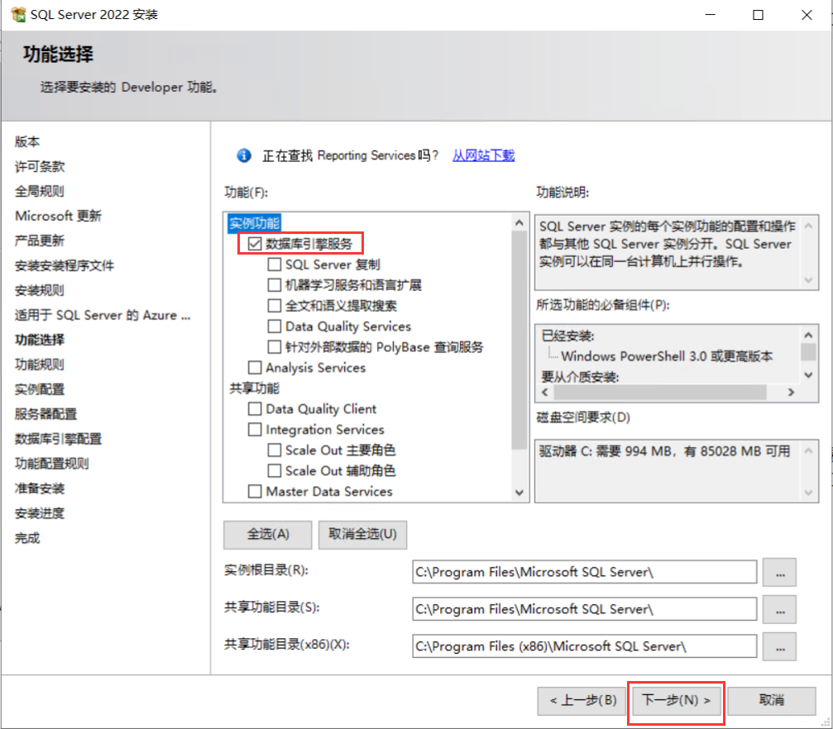The image size is (833, 729).
Task: Select 适用于 SQL Server 的 Azure step
Action: pos(103,315)
